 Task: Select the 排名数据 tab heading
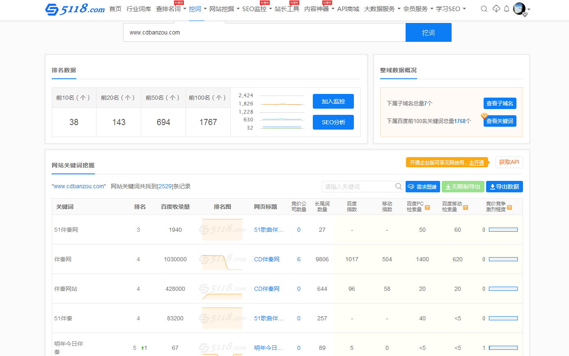pos(64,70)
